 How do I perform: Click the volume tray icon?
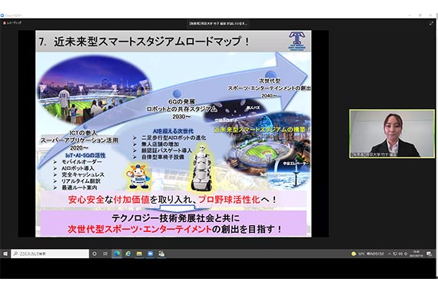400,254
